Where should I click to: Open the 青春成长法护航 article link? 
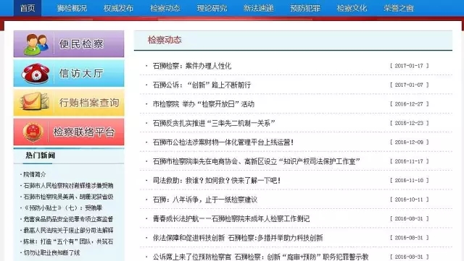pyautogui.click(x=231, y=219)
